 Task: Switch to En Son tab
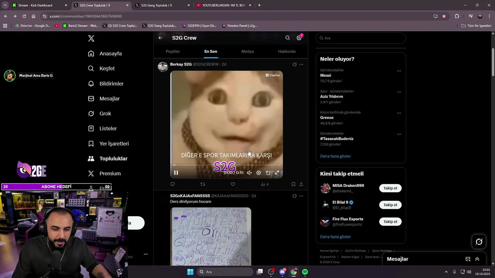(211, 51)
